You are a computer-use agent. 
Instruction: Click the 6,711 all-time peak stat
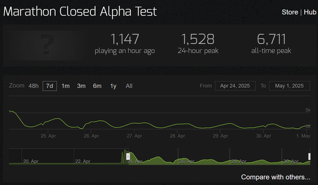coord(271,44)
